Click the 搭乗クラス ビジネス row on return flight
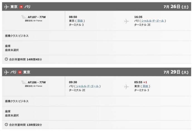 [97, 101]
